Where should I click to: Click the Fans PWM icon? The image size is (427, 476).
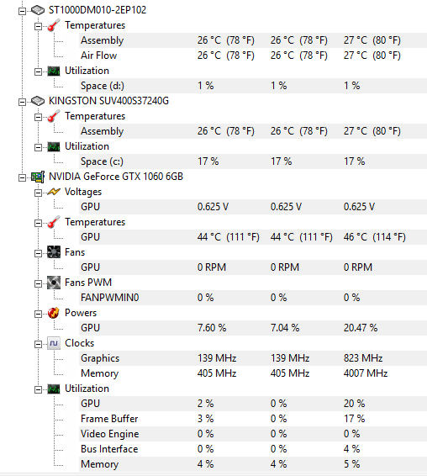[54, 283]
